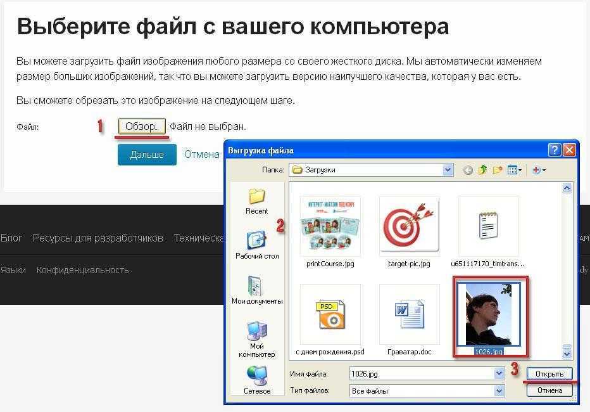Screen dimensions: 590x412
Task: Open Мои документы in sidebar
Action: pyautogui.click(x=256, y=291)
